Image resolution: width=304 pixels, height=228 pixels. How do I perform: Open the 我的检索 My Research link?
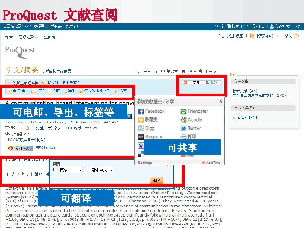tap(282, 26)
